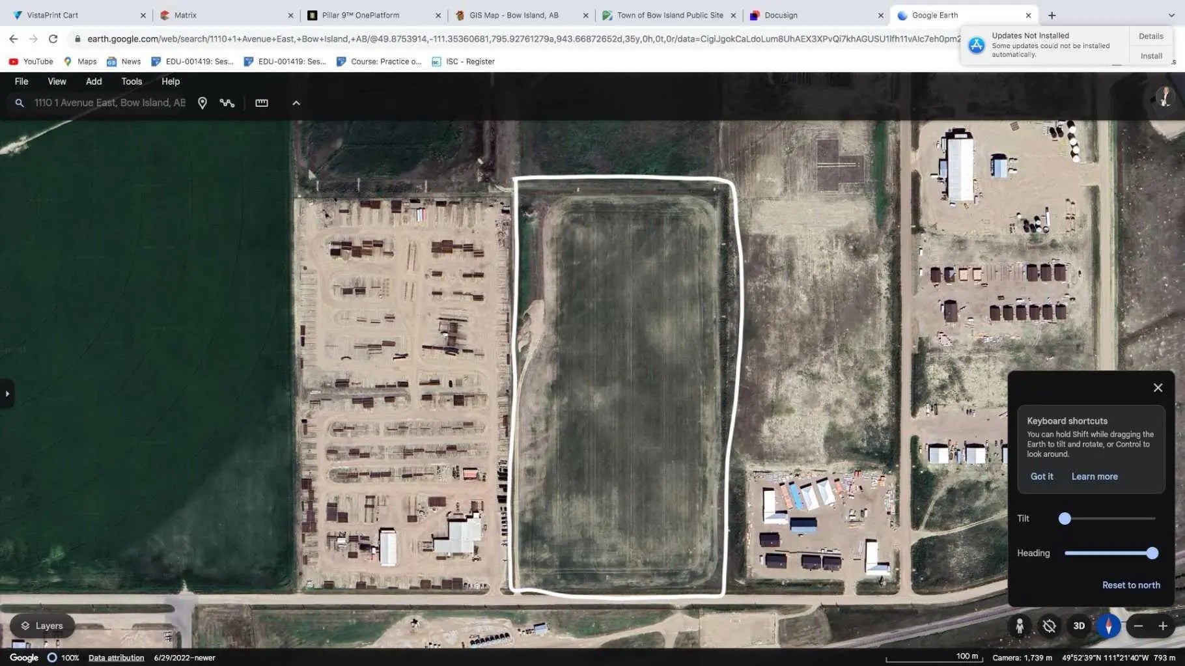Open the browser tab list dropdown
Image resolution: width=1185 pixels, height=666 pixels.
click(x=1171, y=15)
